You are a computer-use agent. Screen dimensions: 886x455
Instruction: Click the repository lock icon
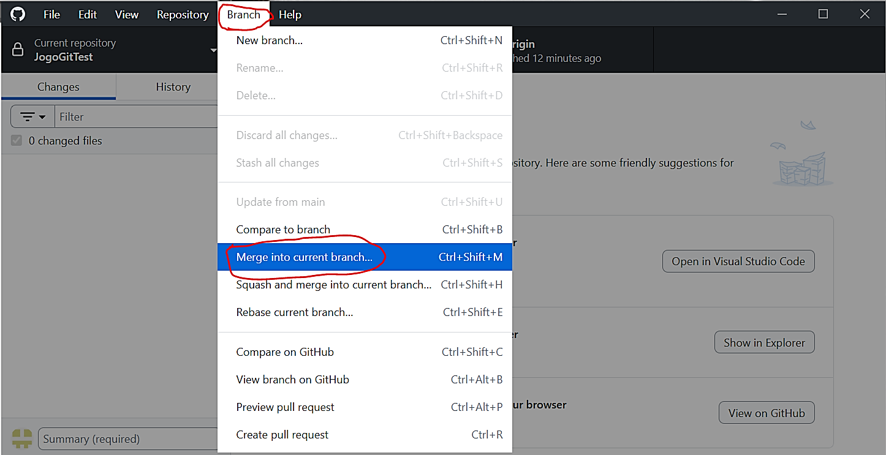point(18,50)
